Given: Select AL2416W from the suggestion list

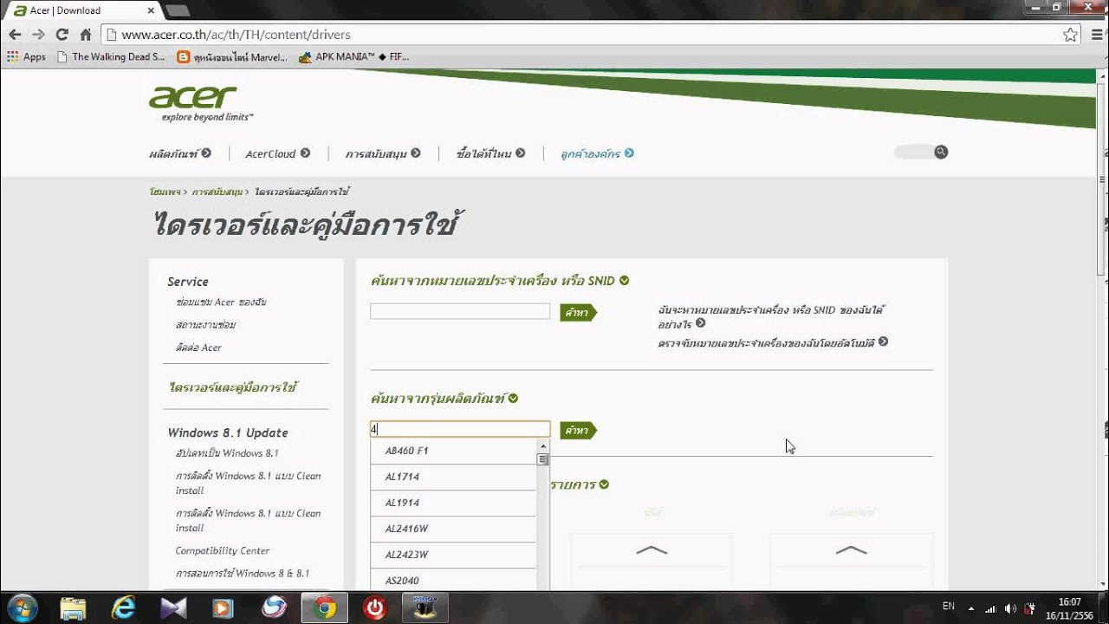Looking at the screenshot, I should [453, 529].
